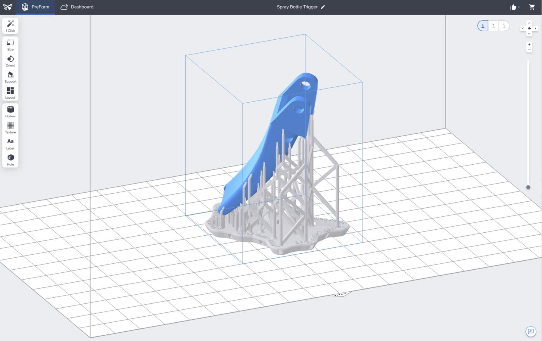Image resolution: width=542 pixels, height=341 pixels.
Task: Zoom in with the plus button
Action: 529,45
